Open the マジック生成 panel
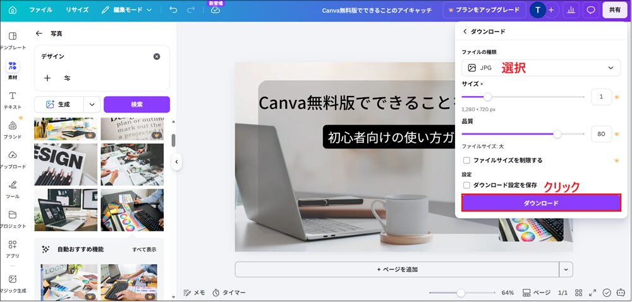The image size is (632, 302). click(13, 284)
